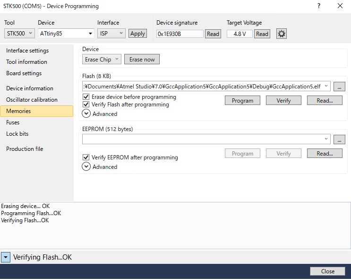
Task: Click the disabled EEPROM Program button
Action: coord(242,153)
